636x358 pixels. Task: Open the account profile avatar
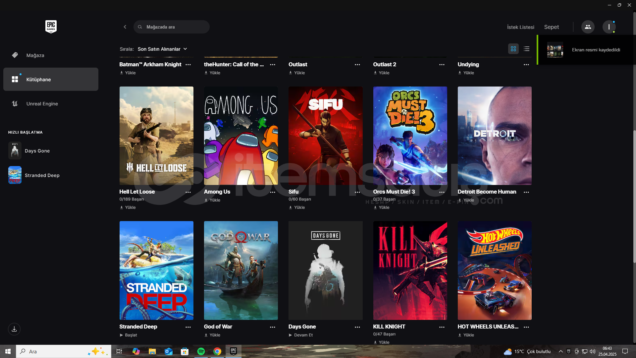(609, 27)
